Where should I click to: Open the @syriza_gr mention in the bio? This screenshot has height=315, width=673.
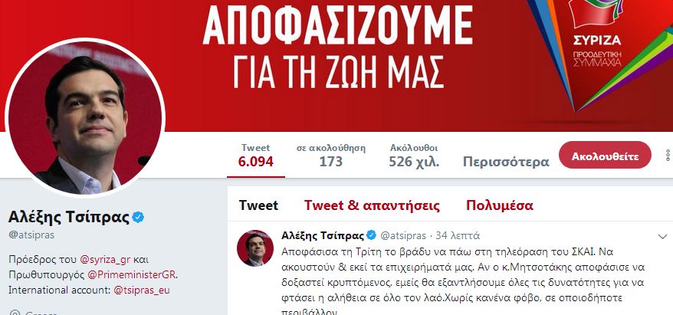tap(105, 260)
